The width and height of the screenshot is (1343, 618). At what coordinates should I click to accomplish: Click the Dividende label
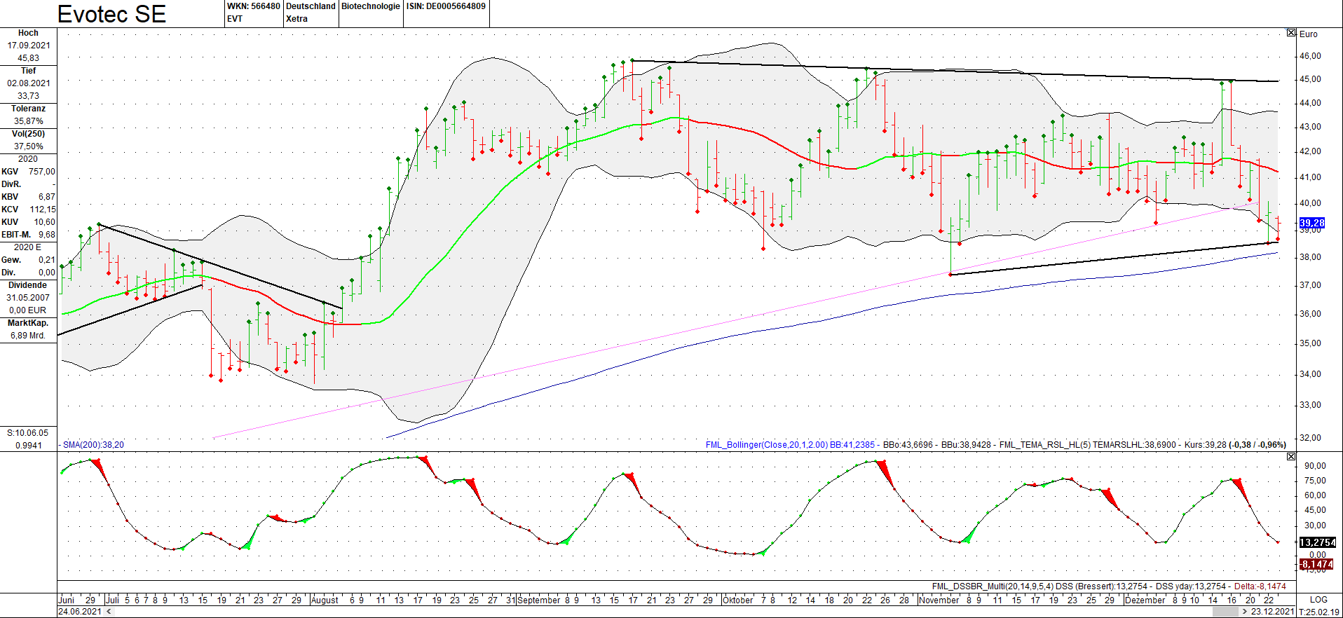tap(28, 285)
